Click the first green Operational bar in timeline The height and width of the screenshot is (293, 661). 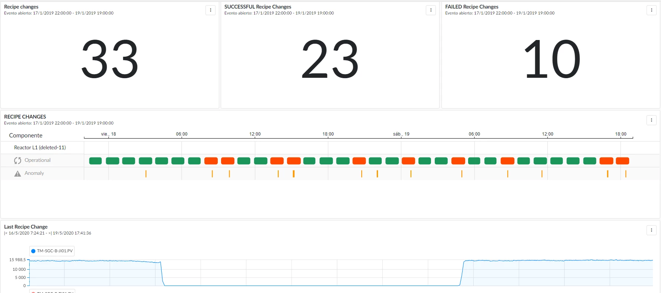[95, 161]
